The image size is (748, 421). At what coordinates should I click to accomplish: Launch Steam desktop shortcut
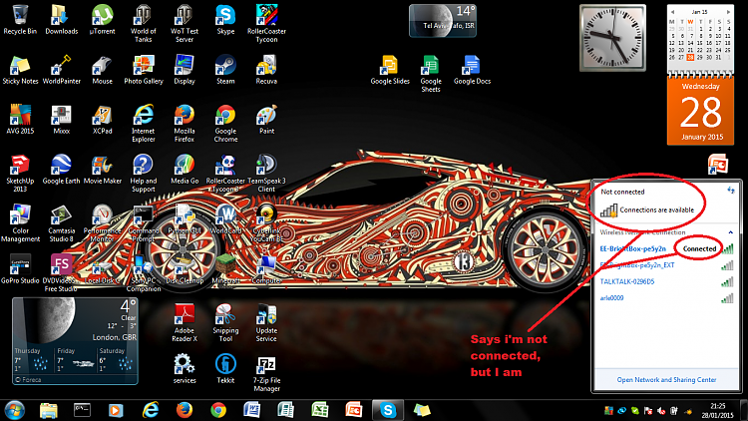tap(225, 70)
